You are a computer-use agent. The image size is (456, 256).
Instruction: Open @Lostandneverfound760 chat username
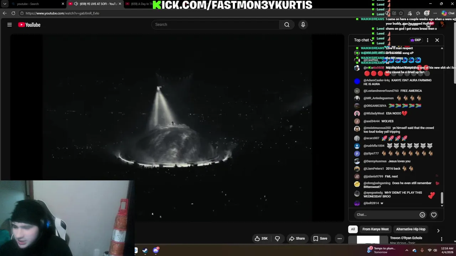(381, 91)
